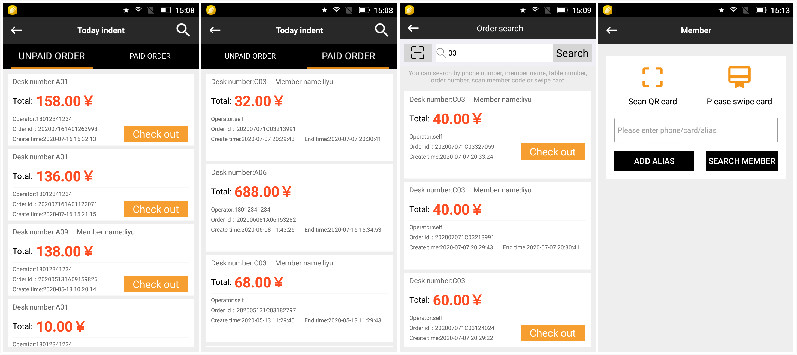The width and height of the screenshot is (797, 355).
Task: Tap search magnifier on second Today indent screen
Action: click(381, 30)
